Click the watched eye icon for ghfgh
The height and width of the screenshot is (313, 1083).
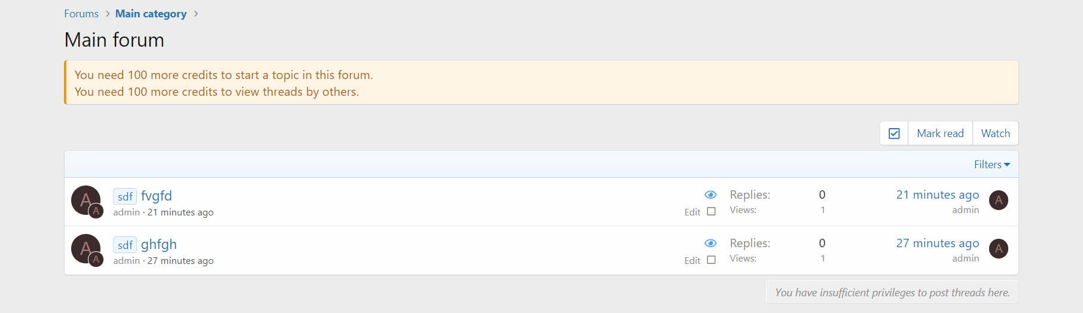[x=710, y=243]
